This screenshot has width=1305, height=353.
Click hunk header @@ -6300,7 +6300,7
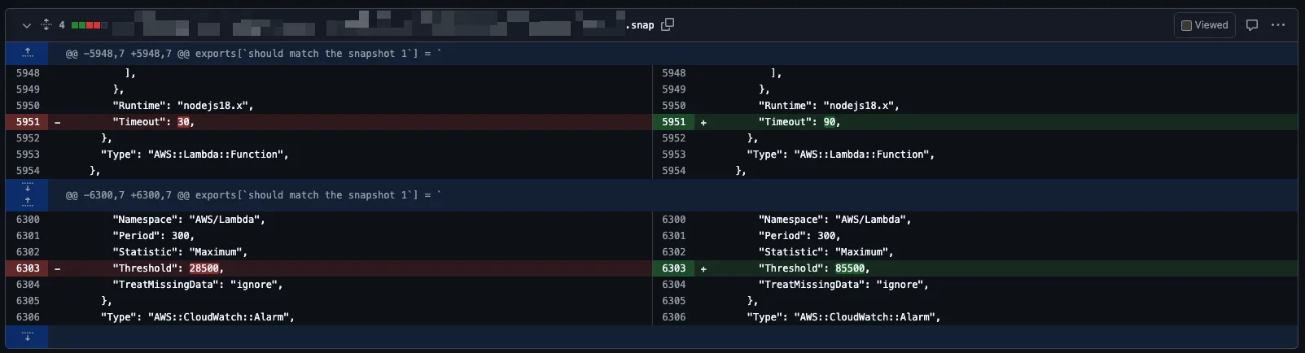pos(253,195)
